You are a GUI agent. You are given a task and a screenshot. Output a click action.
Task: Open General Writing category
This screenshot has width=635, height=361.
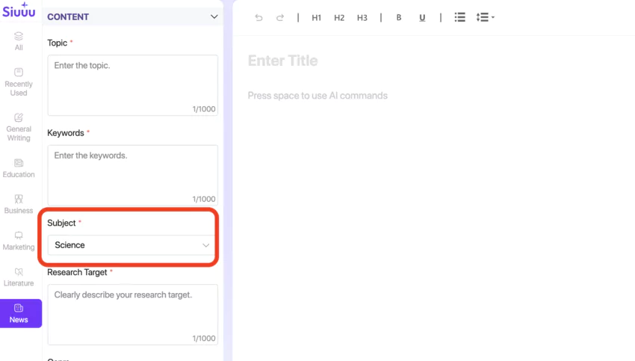pyautogui.click(x=19, y=127)
